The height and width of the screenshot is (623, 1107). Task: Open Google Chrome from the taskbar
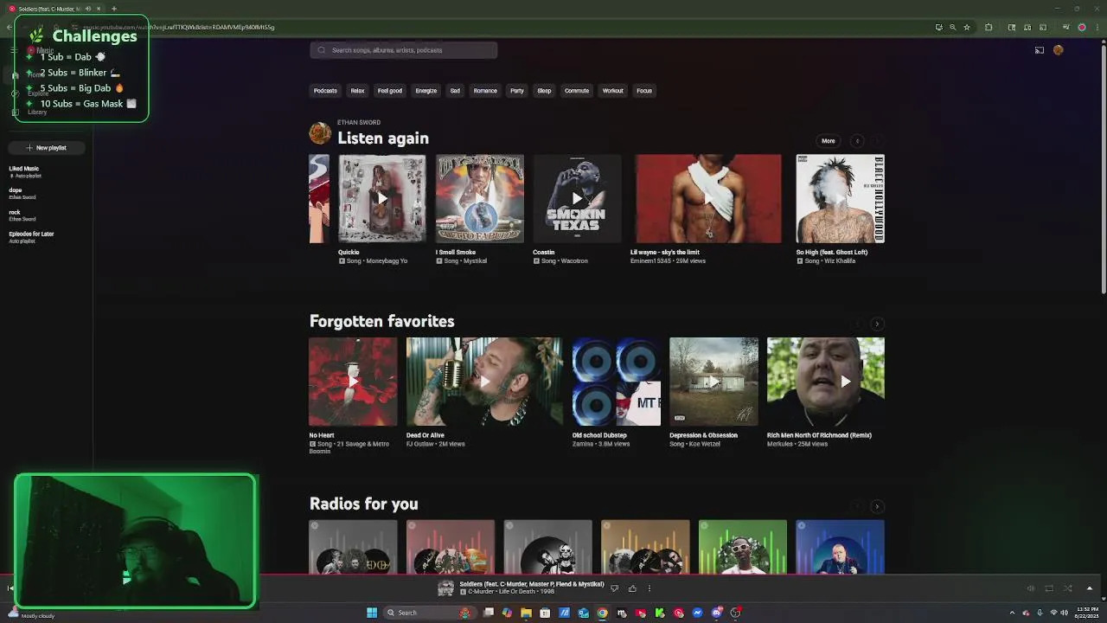coord(602,613)
